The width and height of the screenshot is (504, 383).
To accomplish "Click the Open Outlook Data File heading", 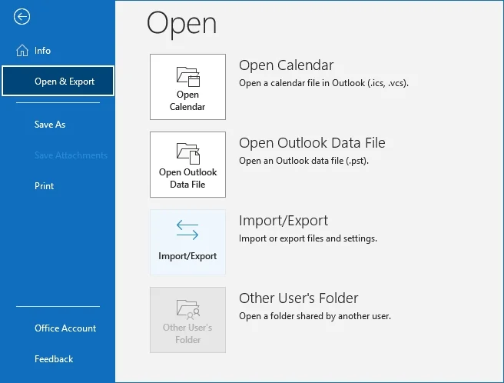I will pyautogui.click(x=312, y=143).
